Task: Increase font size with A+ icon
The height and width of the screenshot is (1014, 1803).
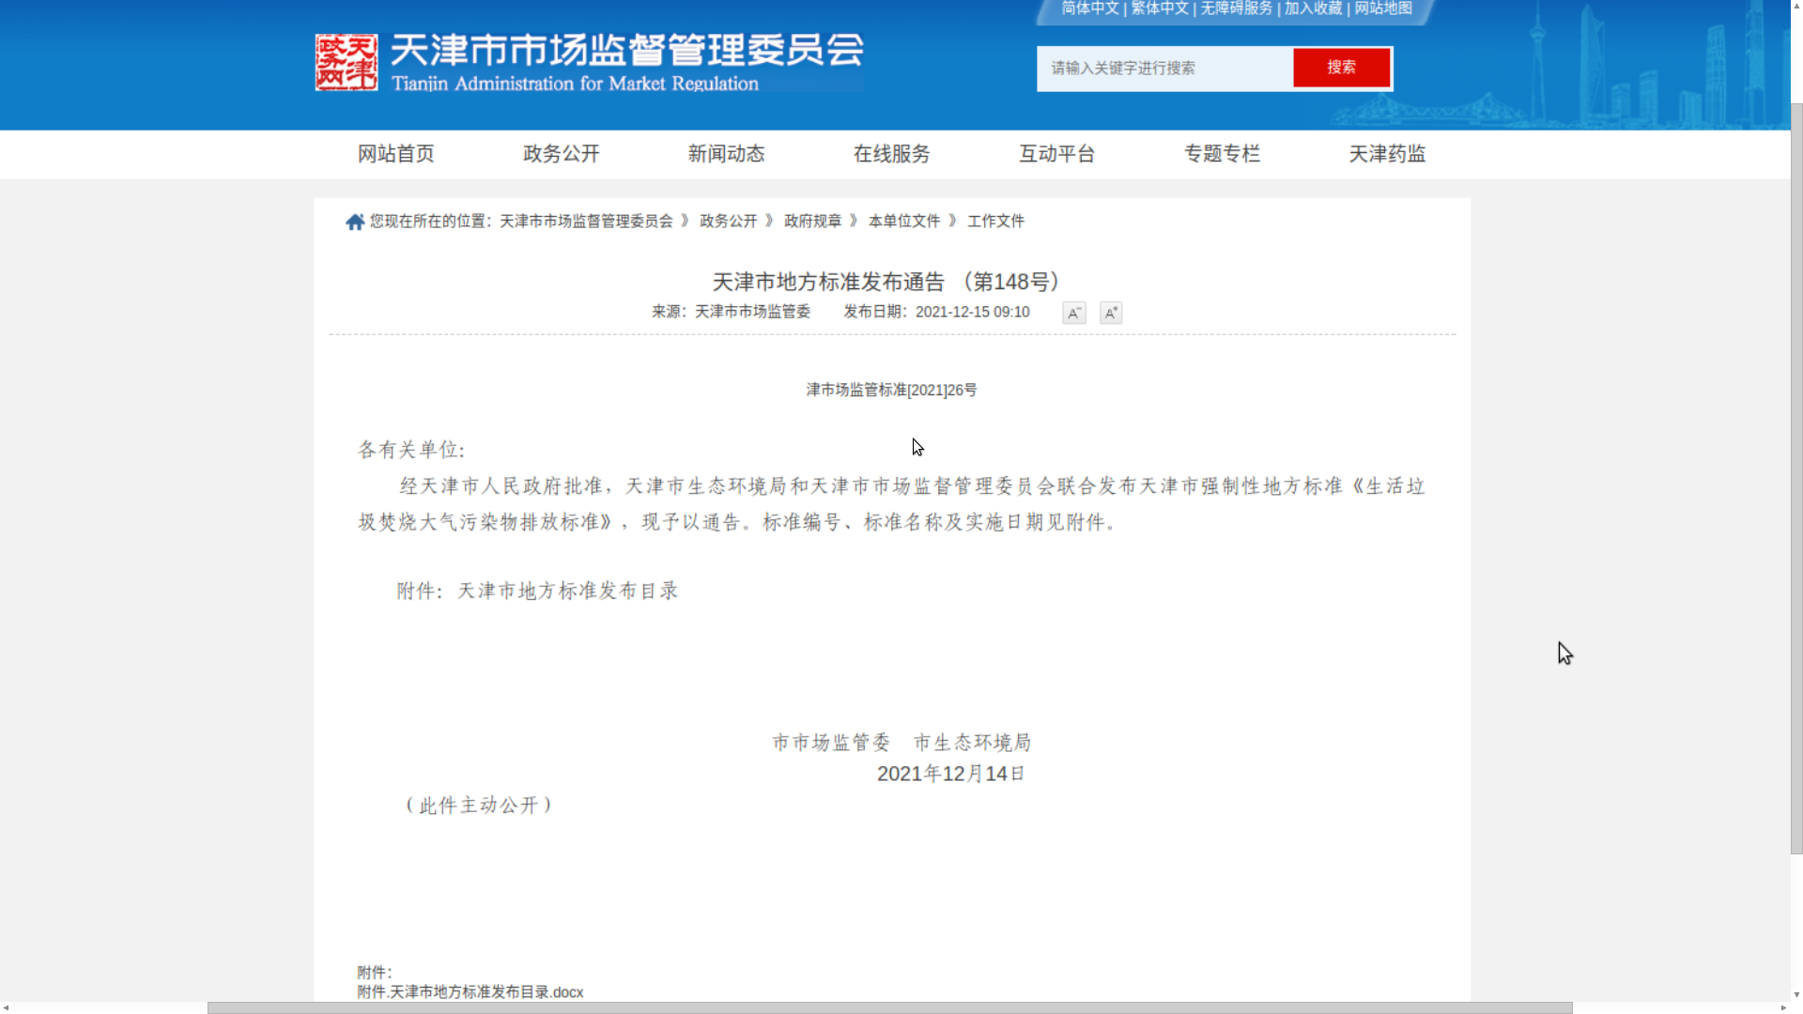Action: (x=1111, y=314)
